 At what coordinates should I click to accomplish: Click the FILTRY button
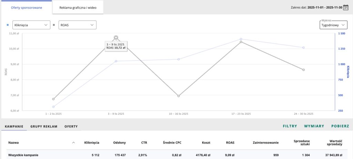coord(290,126)
